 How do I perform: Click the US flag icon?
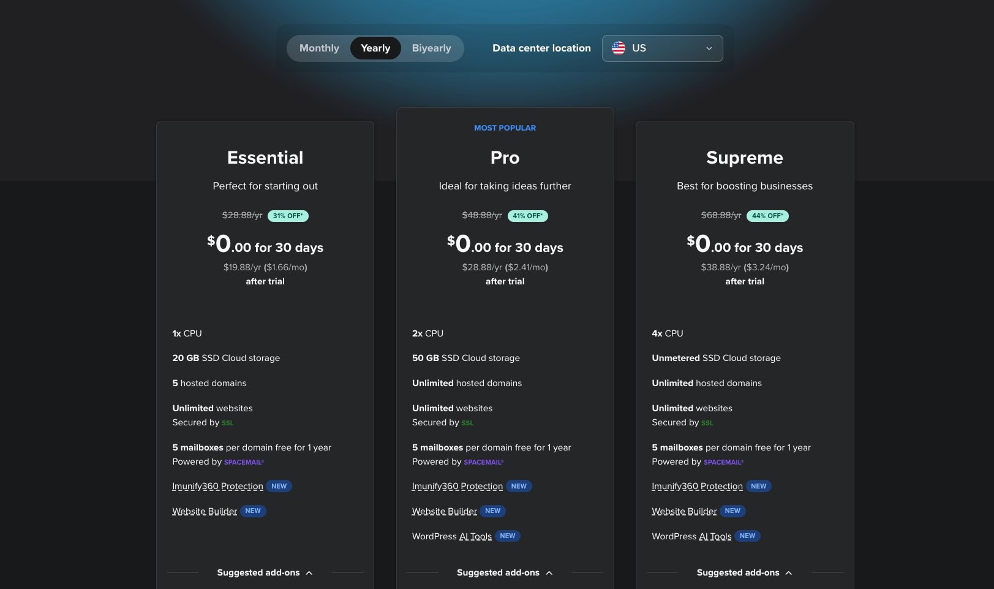click(619, 48)
